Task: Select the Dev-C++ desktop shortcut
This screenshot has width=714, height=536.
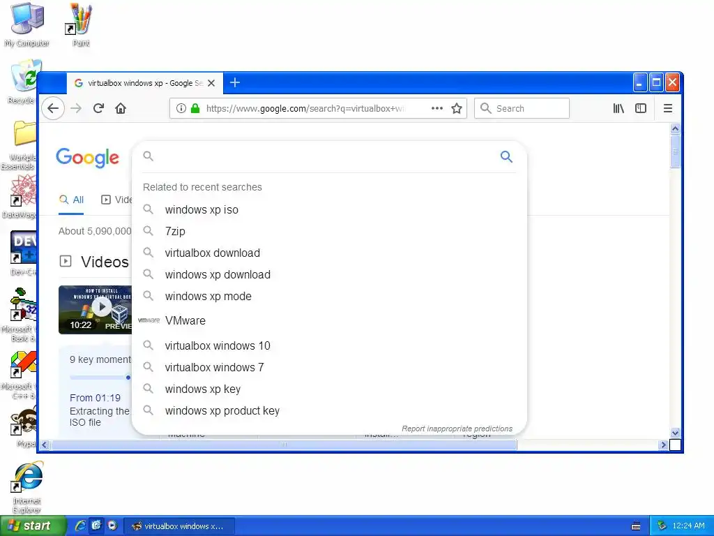Action: coord(23,253)
